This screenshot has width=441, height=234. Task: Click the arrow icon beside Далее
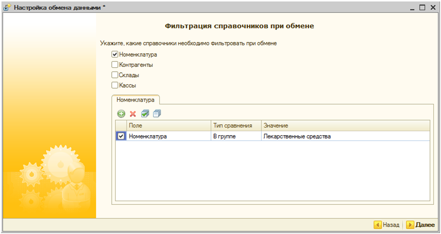[409, 224]
